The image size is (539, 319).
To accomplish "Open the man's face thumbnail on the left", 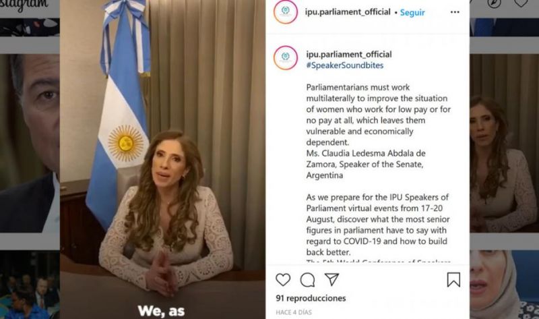I will tap(30, 143).
